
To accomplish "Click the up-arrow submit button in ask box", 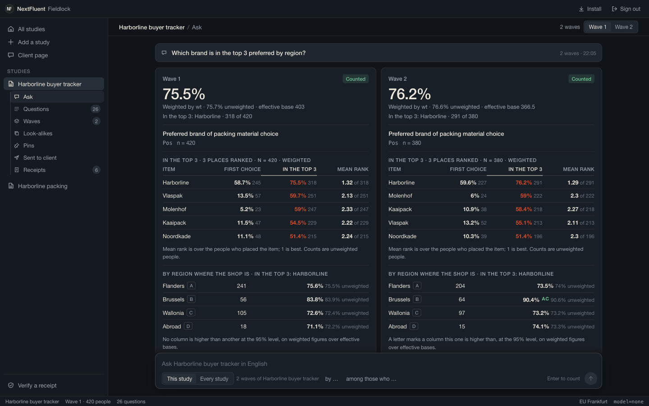I will (x=590, y=378).
